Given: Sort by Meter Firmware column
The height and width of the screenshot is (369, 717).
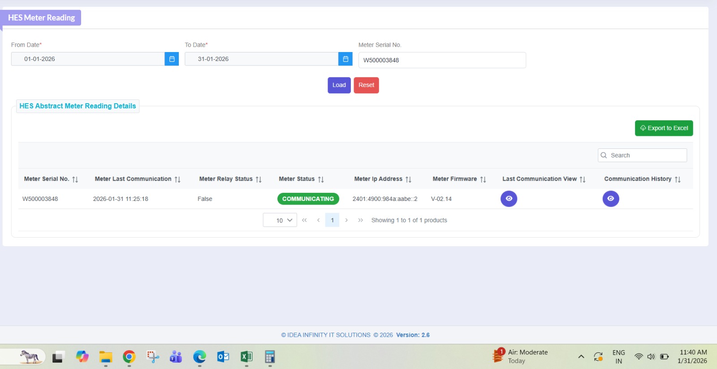Looking at the screenshot, I should pos(483,179).
